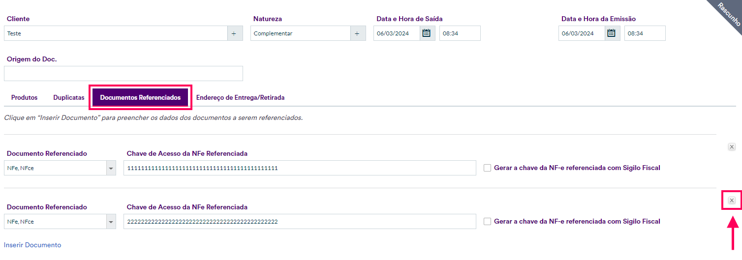Click the Origem do Doc. input field

(x=123, y=73)
